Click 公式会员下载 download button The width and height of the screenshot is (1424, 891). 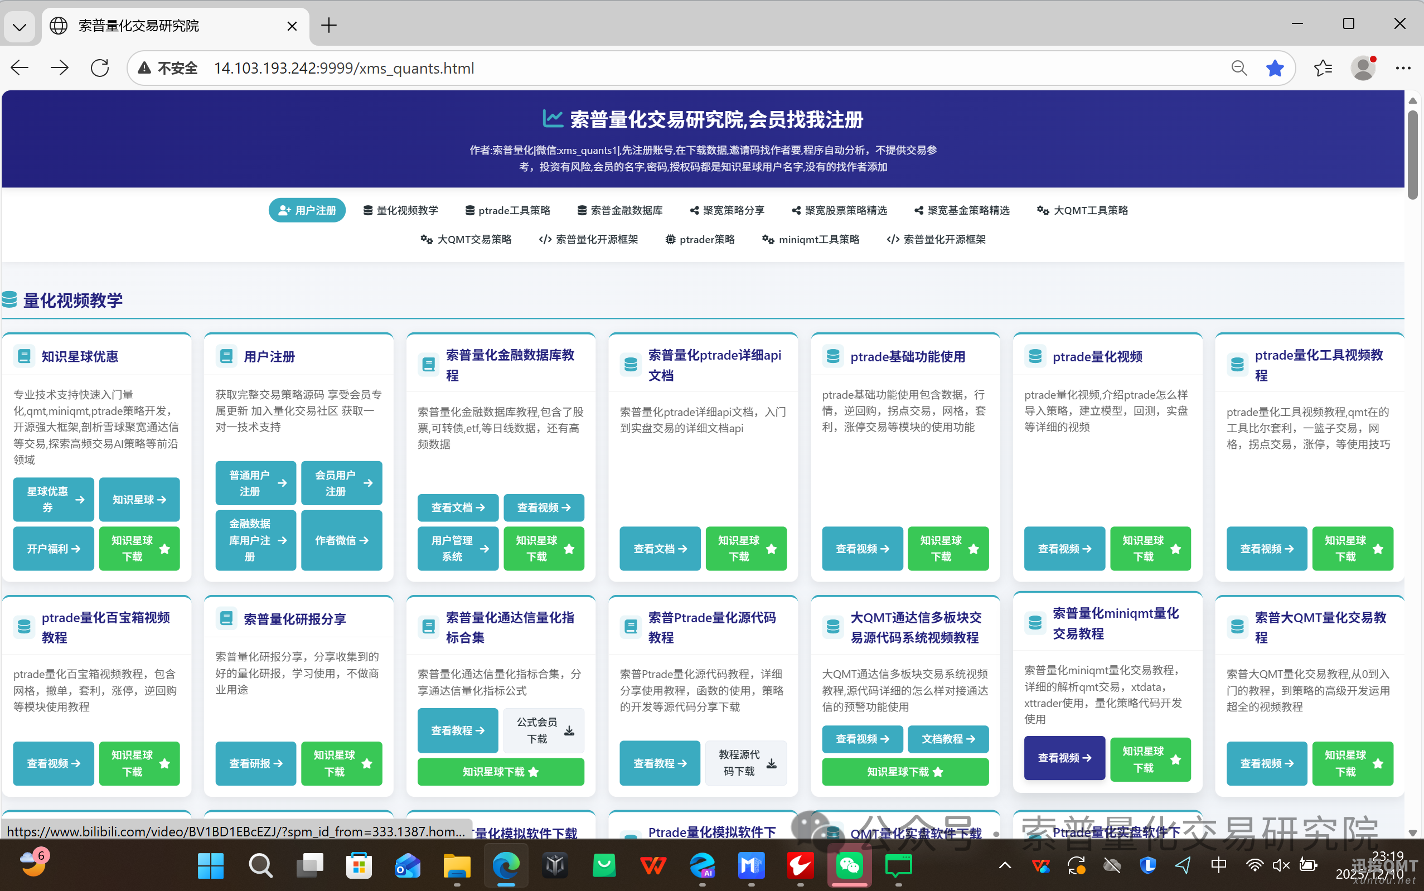point(543,730)
